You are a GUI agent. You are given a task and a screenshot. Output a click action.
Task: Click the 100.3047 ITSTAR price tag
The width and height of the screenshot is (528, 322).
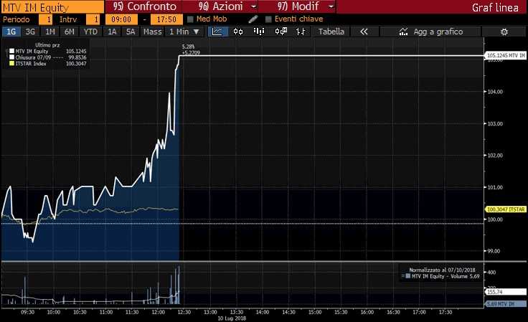click(506, 209)
